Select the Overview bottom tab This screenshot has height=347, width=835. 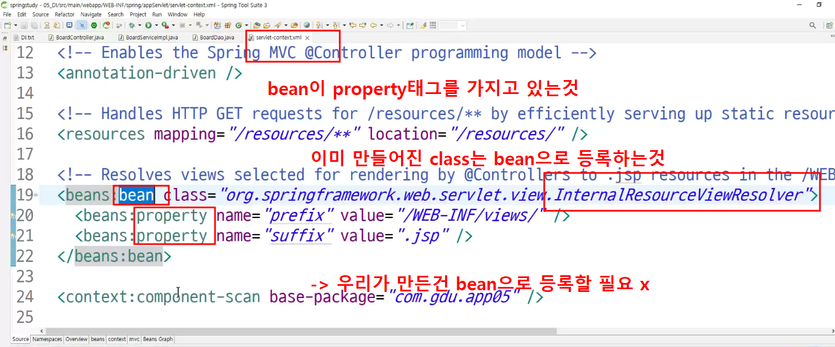(76, 339)
